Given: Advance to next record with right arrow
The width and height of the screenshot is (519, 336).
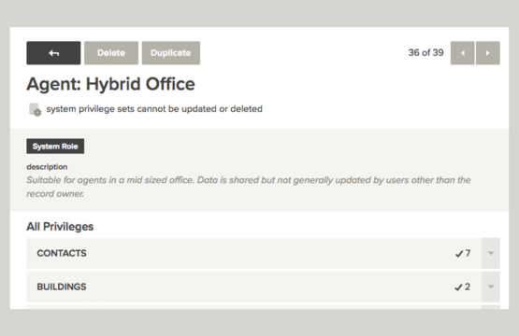Looking at the screenshot, I should tap(488, 53).
